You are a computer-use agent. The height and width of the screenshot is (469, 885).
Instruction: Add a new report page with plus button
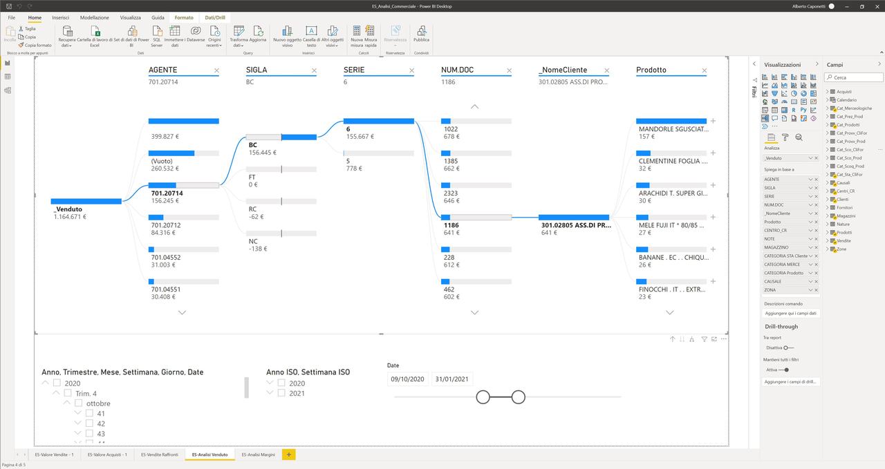point(289,454)
